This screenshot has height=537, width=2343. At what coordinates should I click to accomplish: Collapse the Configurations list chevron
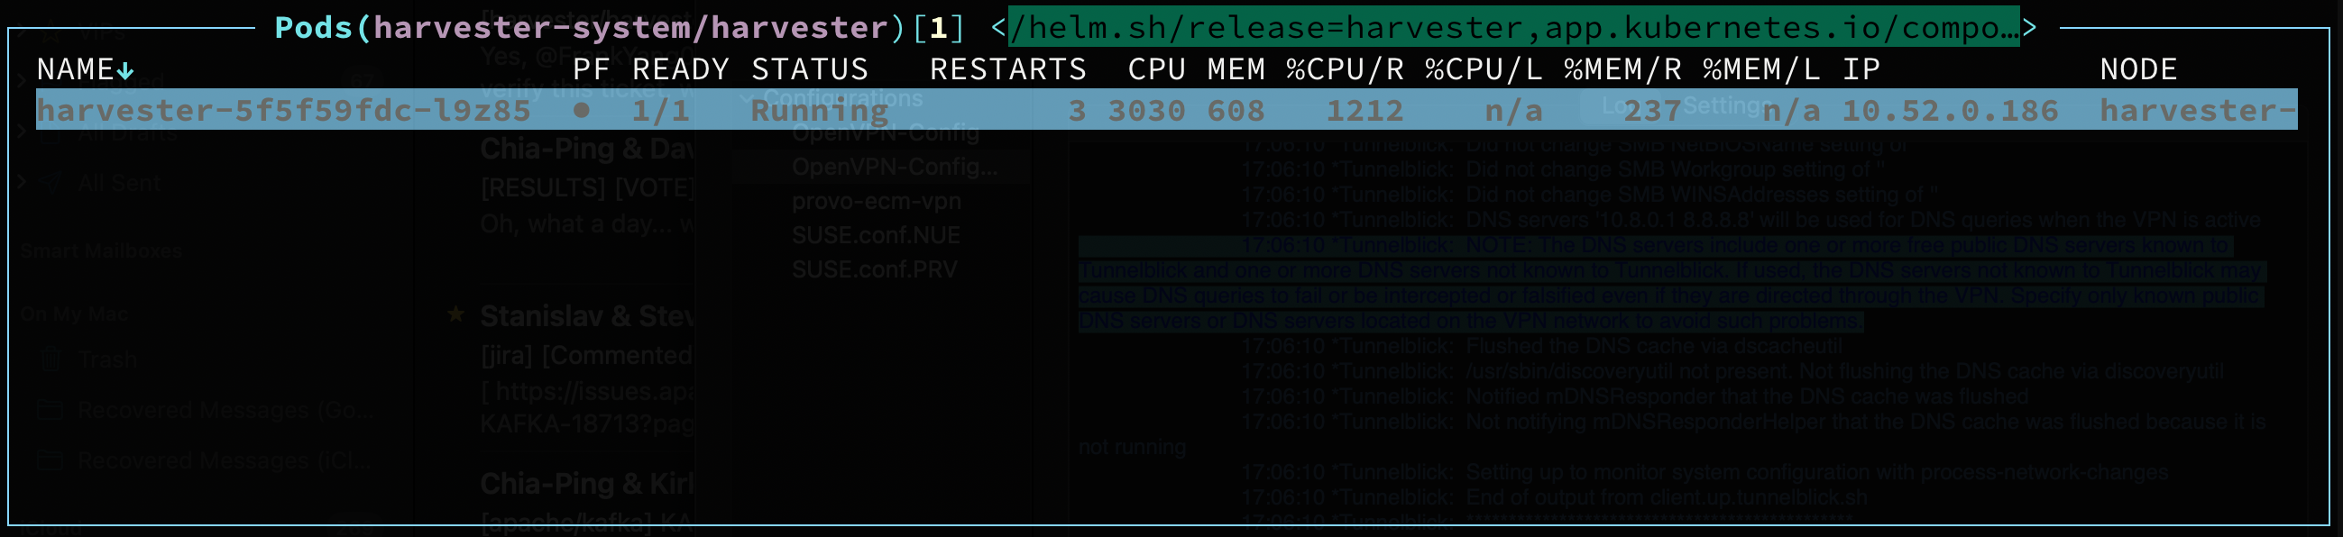pyautogui.click(x=746, y=98)
